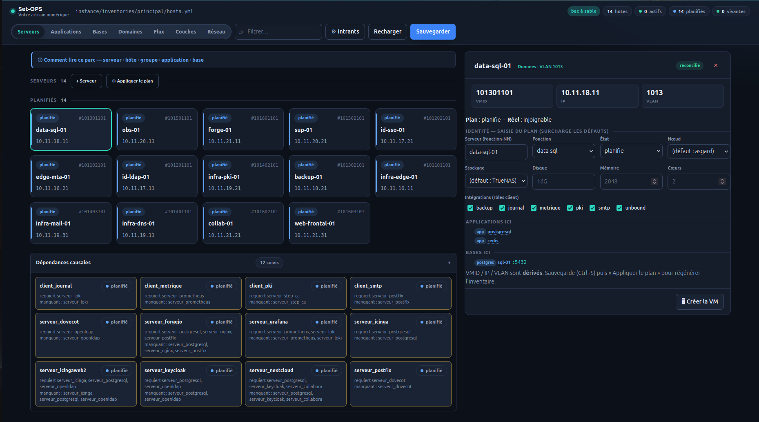Open the redis application link
This screenshot has width=759, height=422.
click(x=493, y=241)
